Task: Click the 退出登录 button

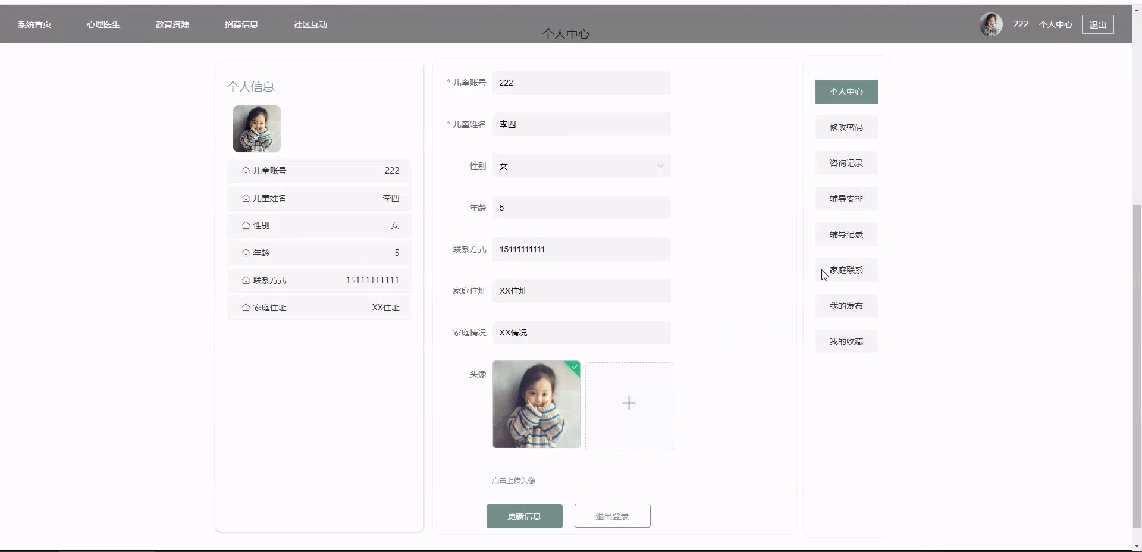Action: coord(613,516)
